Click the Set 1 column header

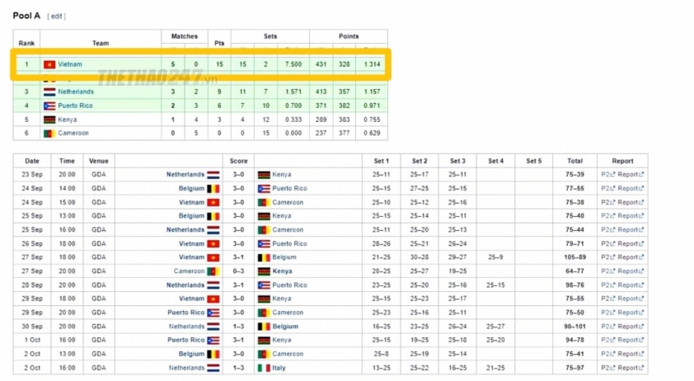pyautogui.click(x=381, y=161)
